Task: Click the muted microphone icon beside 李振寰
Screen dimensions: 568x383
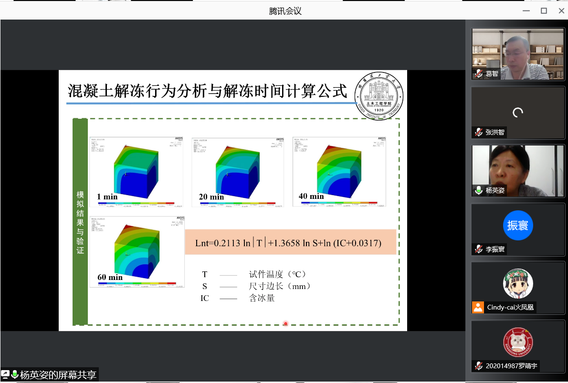Action: pos(479,249)
